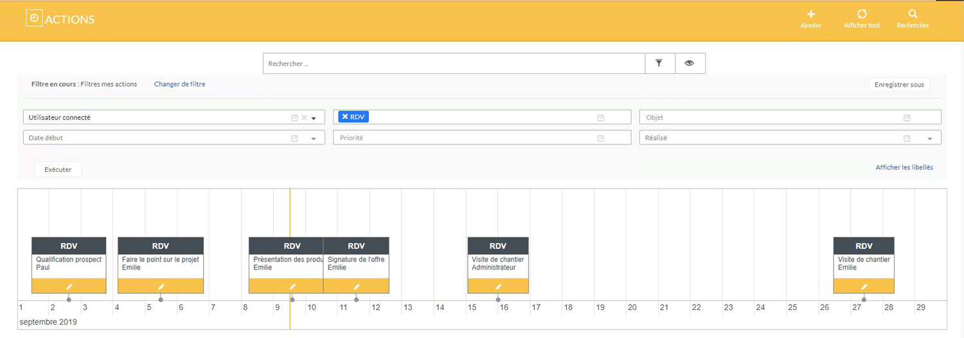Click pencil on Signature de l'offre card
The height and width of the screenshot is (338, 964).
click(x=357, y=287)
